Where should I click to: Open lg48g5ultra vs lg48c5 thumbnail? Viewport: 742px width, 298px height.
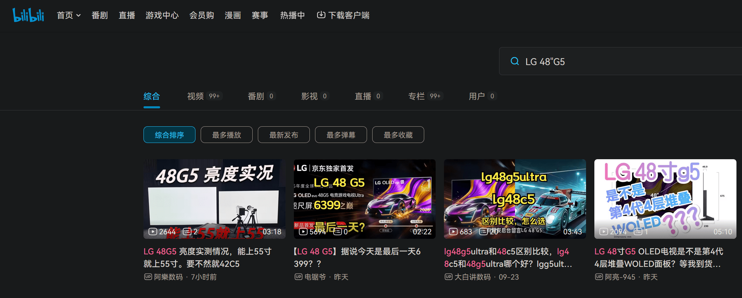point(515,199)
